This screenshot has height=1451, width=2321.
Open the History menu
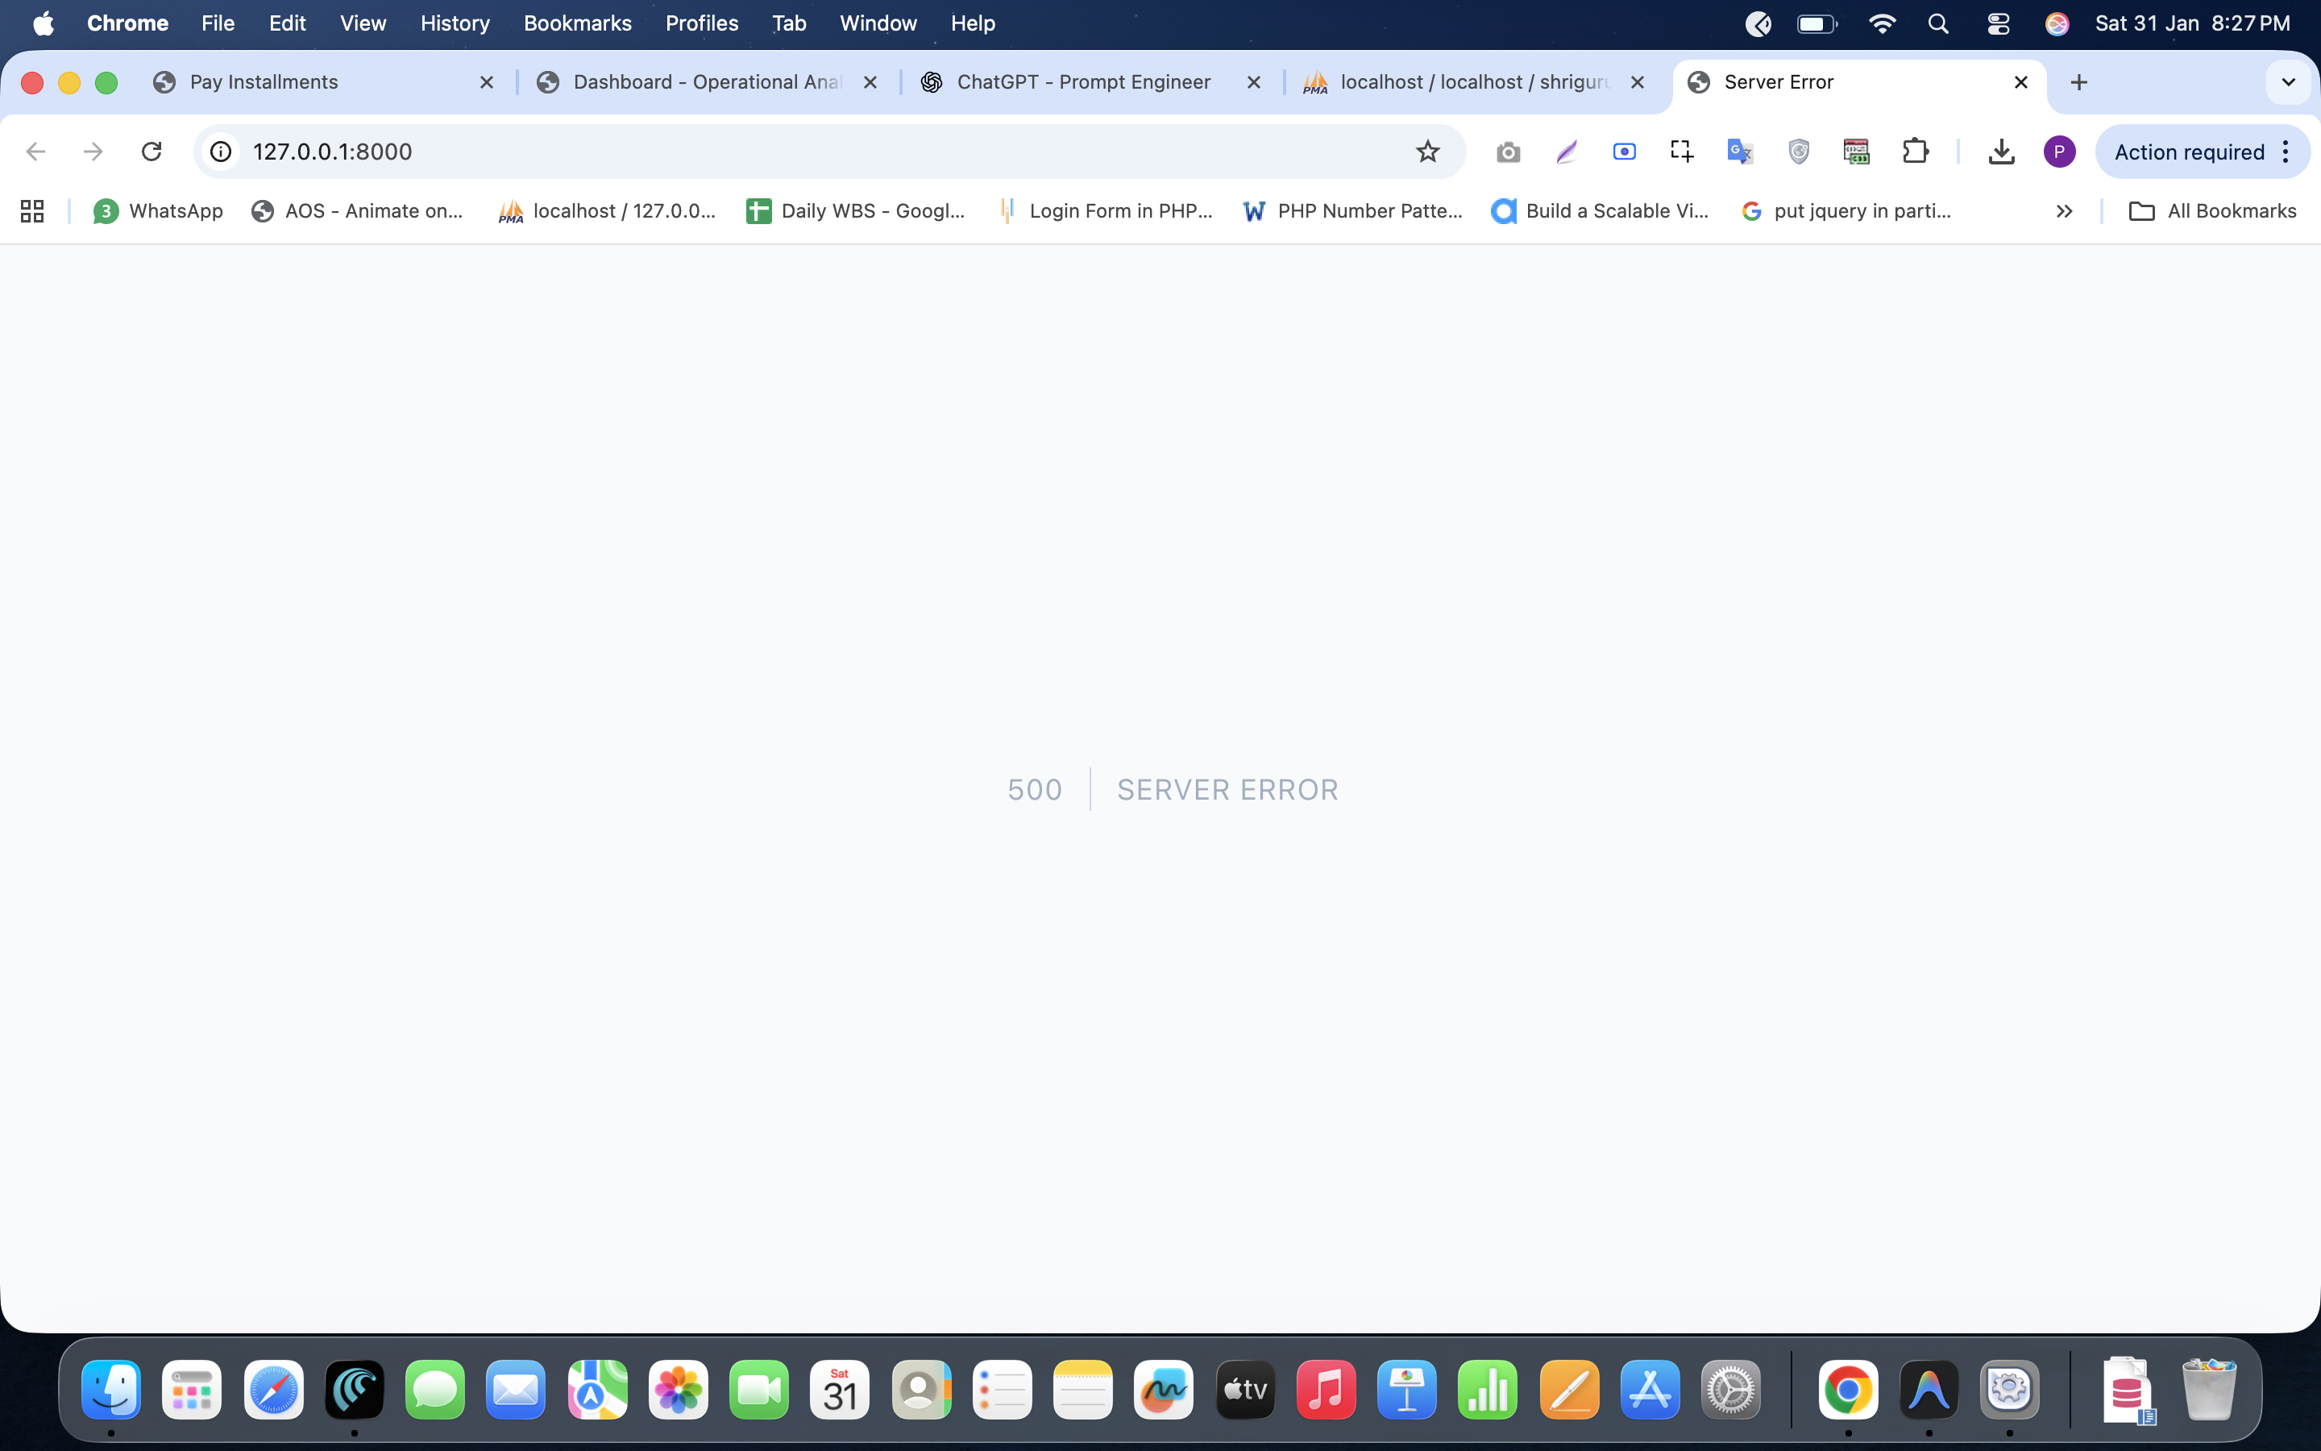[x=455, y=24]
